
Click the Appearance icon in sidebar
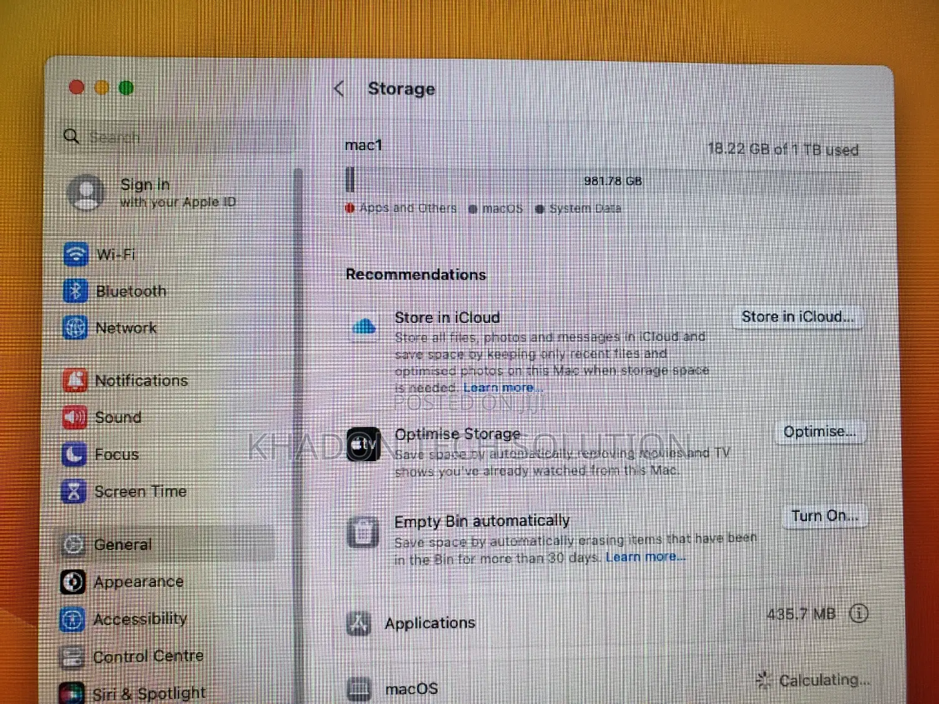click(x=73, y=582)
